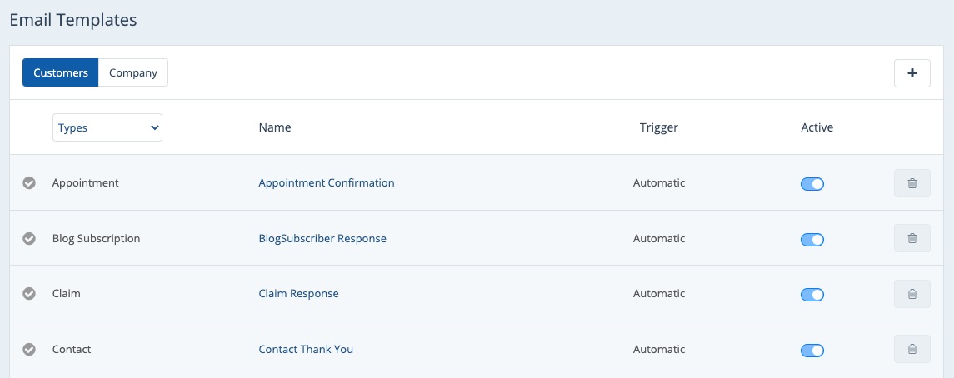Click trash icon for BlogSubscriber Response row
954x378 pixels.
(912, 239)
